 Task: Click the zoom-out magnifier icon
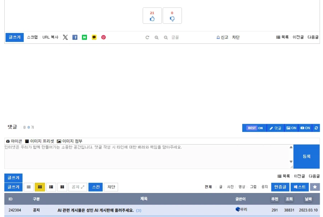pos(165,37)
